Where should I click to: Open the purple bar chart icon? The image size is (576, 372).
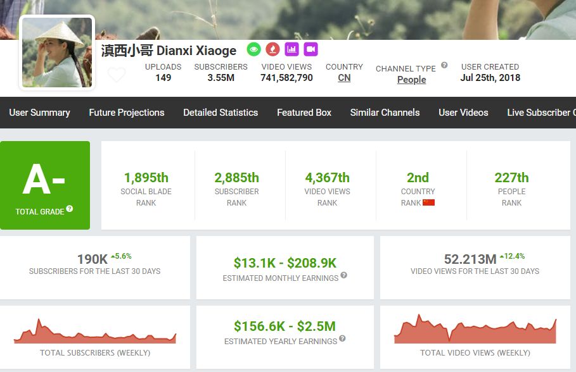pyautogui.click(x=291, y=49)
